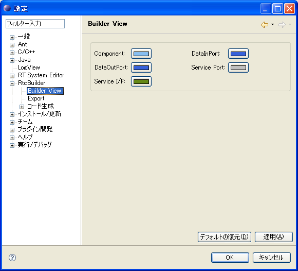Expand the チーム tree node
Viewport: 298px width, 271px height.
point(12,122)
